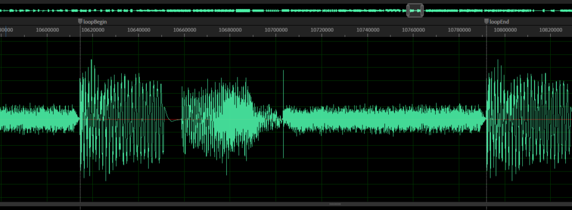Click the wide solid block in overview waveform

(243, 11)
